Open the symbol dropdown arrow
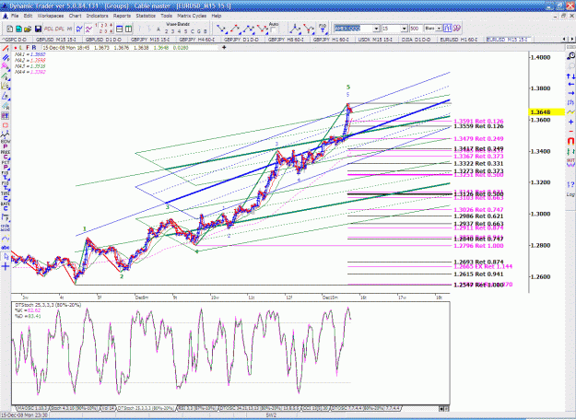Viewport: 576px width, 420px height. (377, 29)
